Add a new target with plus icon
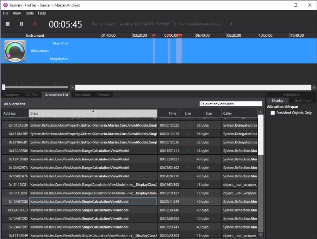 pos(231,24)
